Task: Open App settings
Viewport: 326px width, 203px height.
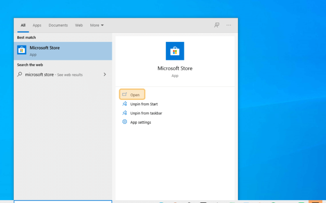Action: [x=141, y=122]
